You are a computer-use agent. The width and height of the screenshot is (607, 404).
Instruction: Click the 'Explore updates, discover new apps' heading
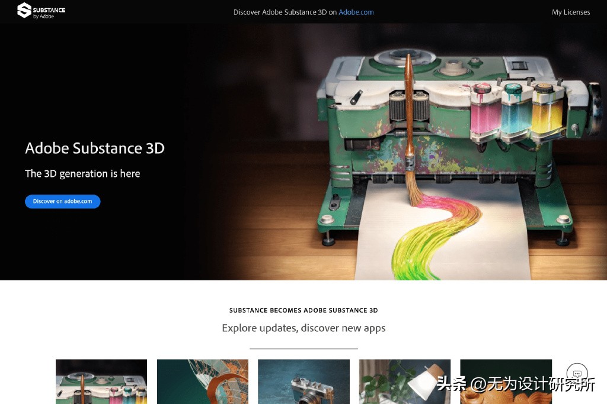pyautogui.click(x=303, y=328)
